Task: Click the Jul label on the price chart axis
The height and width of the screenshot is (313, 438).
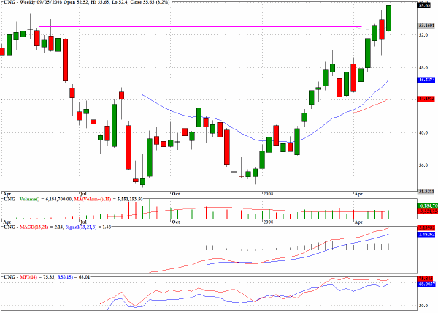Action: coord(83,194)
